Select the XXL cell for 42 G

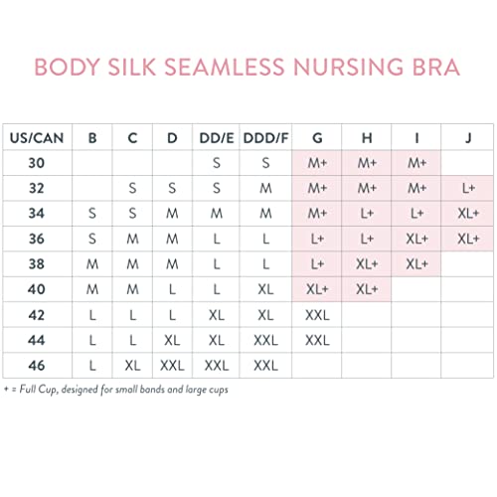tap(317, 315)
